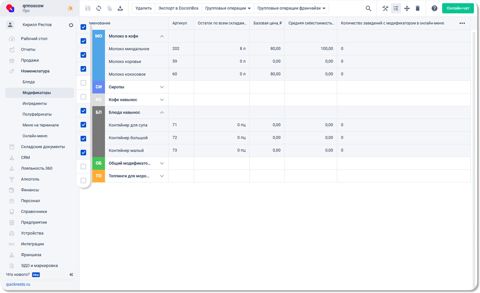Click the orange ТО group color badge
Viewport: 480px width, 293px height.
(99, 176)
